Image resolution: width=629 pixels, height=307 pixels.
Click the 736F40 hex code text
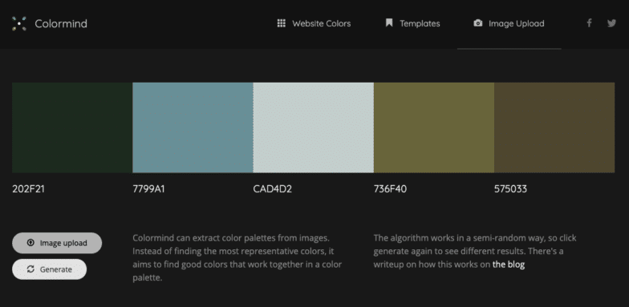tap(390, 189)
